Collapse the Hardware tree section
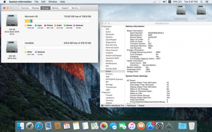This screenshot has height=132, width=212. [x=102, y=27]
